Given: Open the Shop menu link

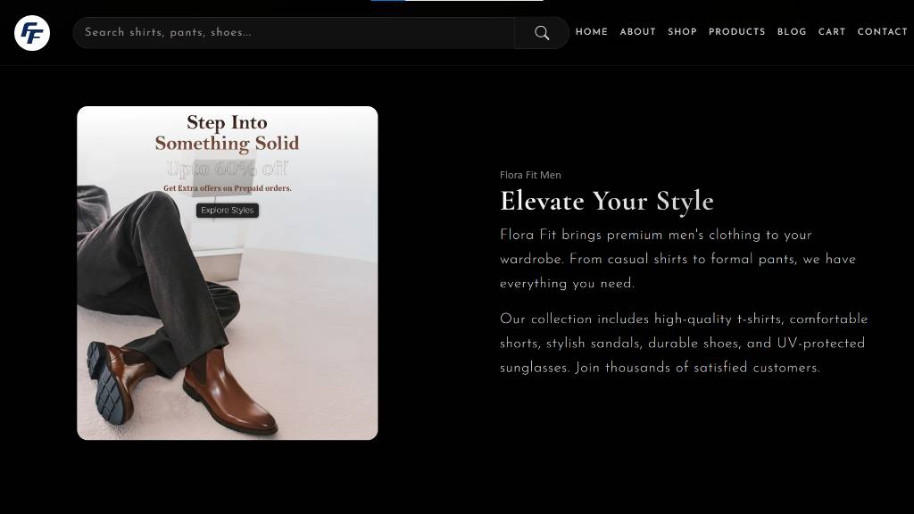Looking at the screenshot, I should (x=682, y=32).
